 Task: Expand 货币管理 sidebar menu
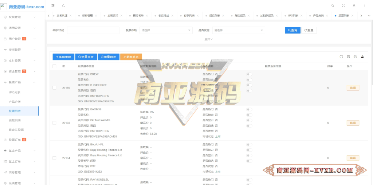click(x=19, y=50)
